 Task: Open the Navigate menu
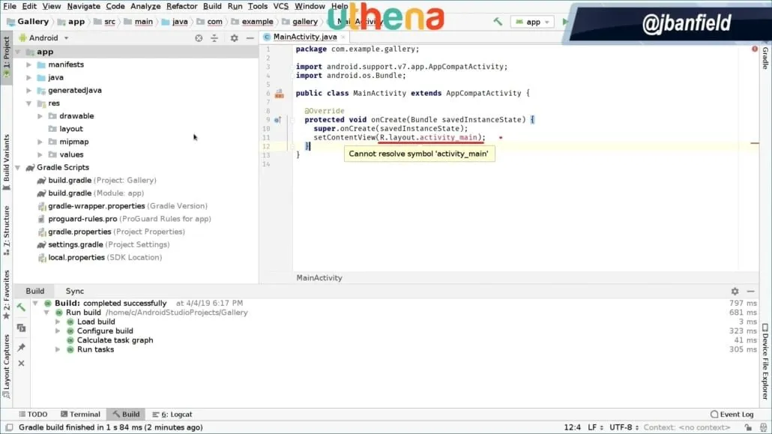click(x=84, y=6)
